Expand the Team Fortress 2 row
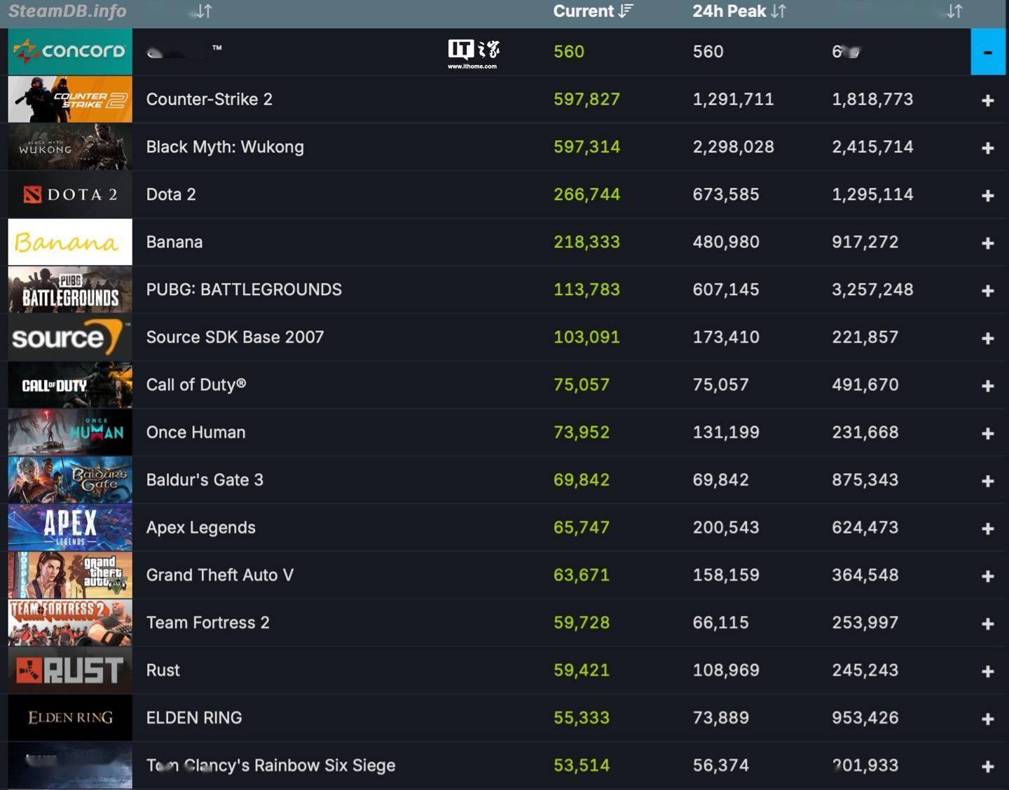1009x790 pixels. [x=988, y=624]
